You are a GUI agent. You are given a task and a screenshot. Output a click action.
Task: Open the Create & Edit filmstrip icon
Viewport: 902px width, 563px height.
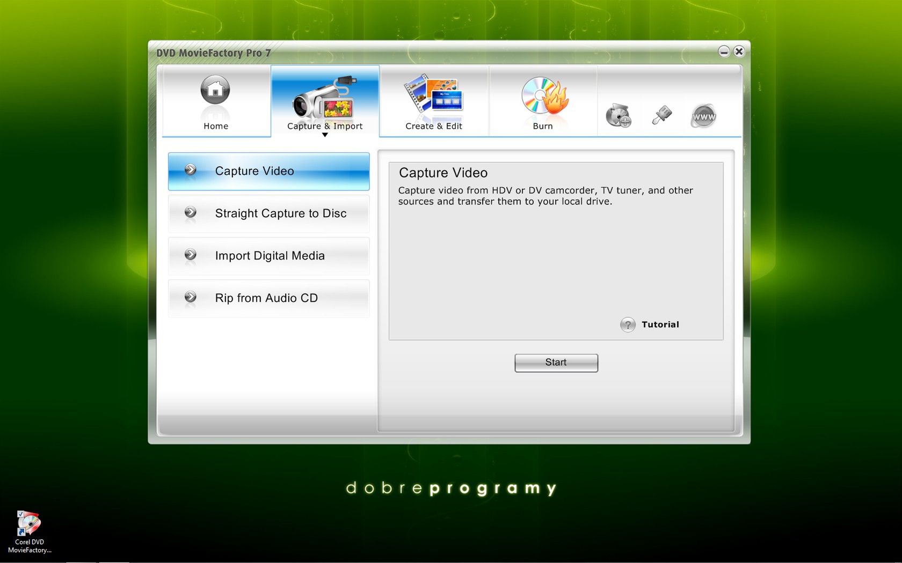point(433,97)
